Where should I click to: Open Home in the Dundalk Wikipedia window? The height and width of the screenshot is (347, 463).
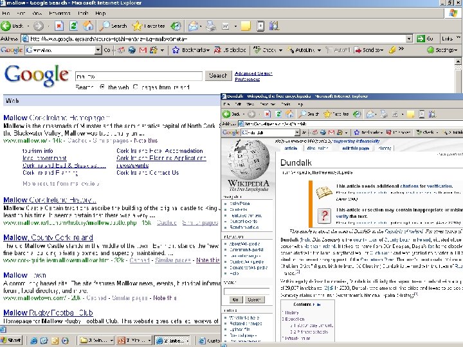coord(289,114)
